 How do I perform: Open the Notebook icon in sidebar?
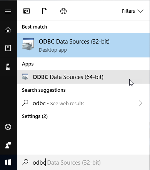point(8,48)
